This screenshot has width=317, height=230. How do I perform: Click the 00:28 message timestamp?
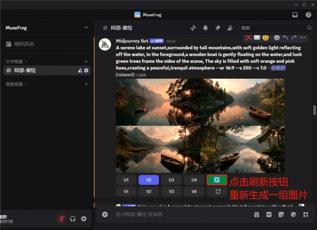tap(171, 41)
